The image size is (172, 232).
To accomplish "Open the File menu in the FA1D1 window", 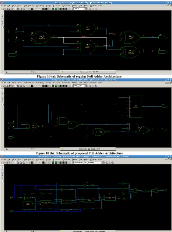I will point(5,6).
